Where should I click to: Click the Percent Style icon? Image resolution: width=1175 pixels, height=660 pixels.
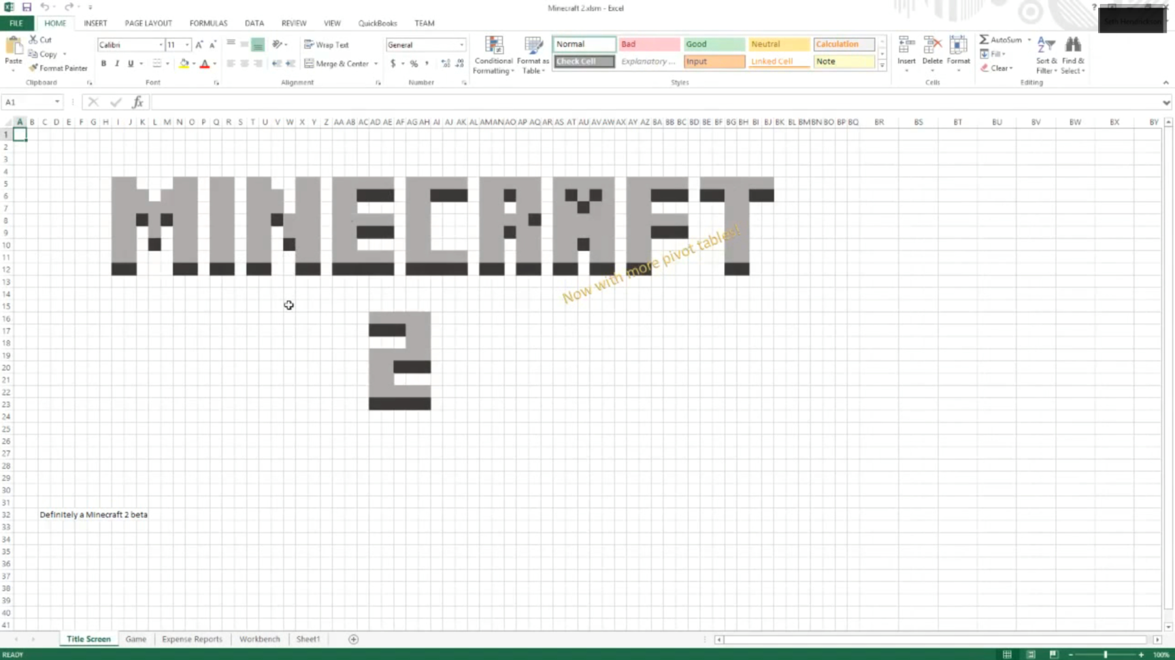(414, 63)
